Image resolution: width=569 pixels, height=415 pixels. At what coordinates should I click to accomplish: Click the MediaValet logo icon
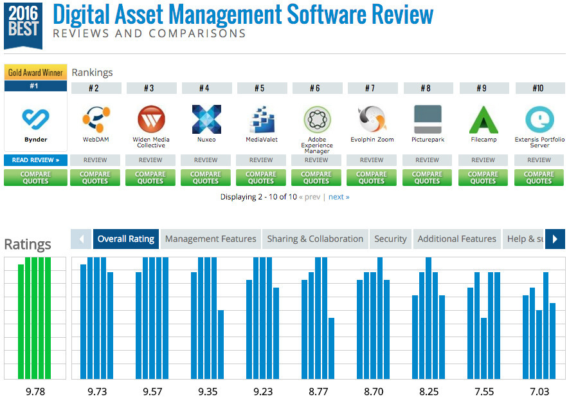pyautogui.click(x=262, y=119)
